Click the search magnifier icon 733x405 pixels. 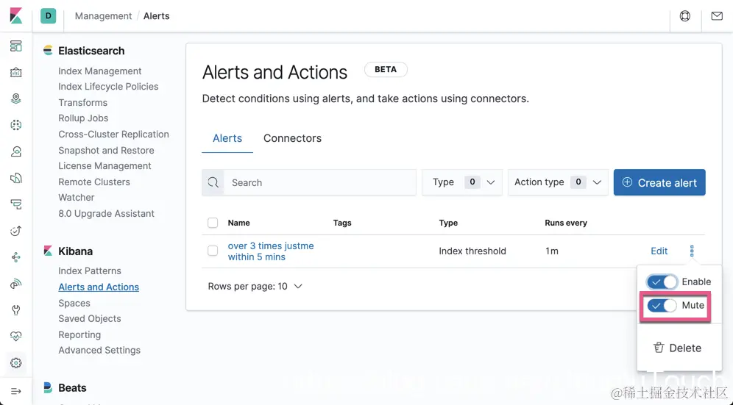click(213, 182)
